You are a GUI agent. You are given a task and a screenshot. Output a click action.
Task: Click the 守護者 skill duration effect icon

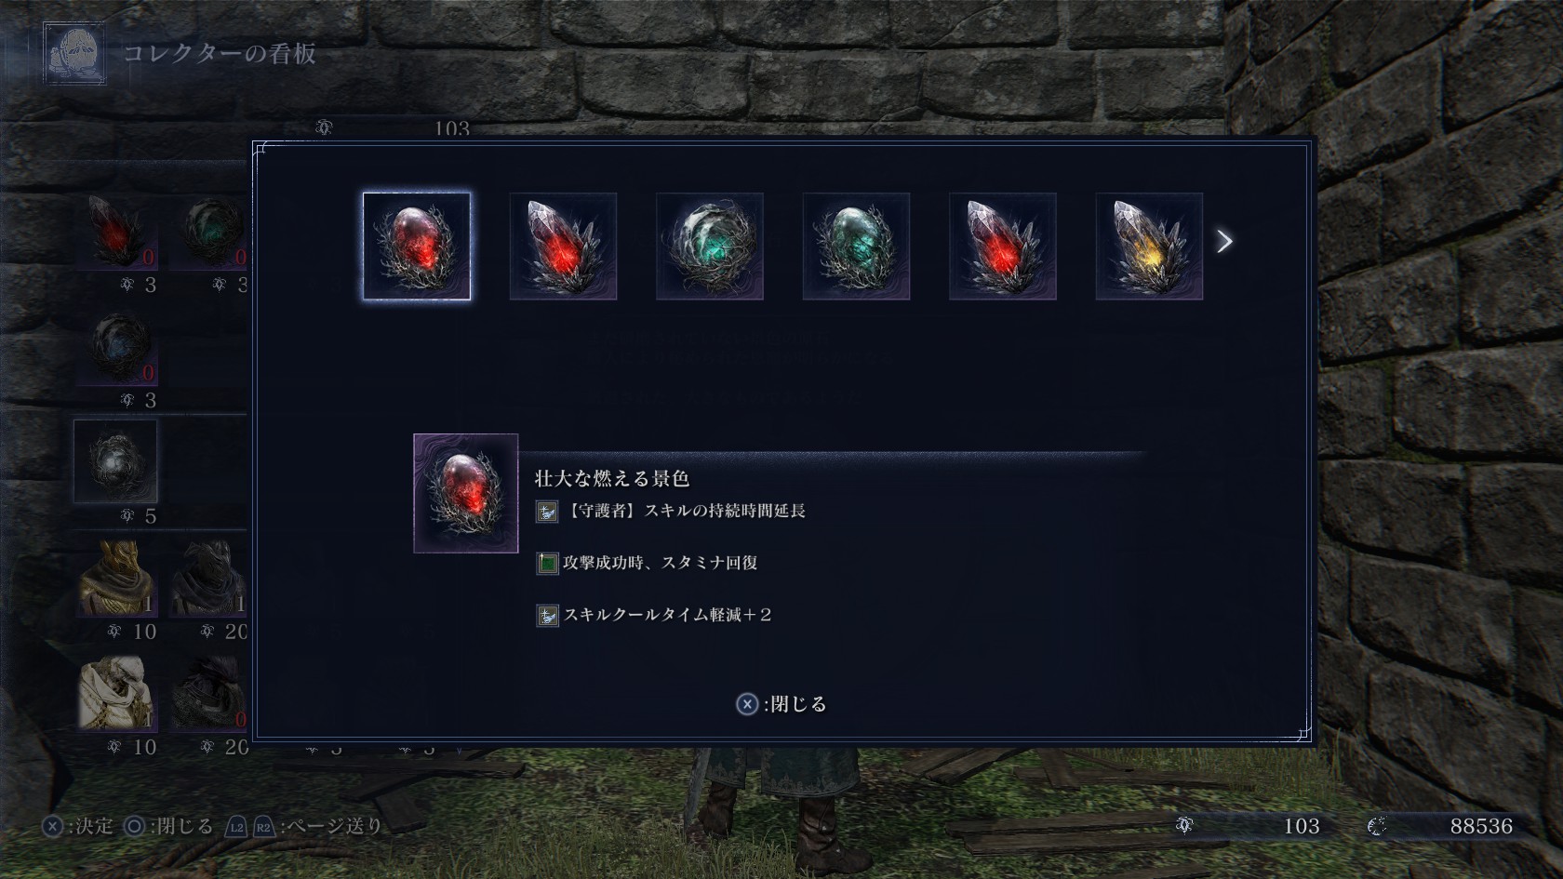pyautogui.click(x=547, y=511)
